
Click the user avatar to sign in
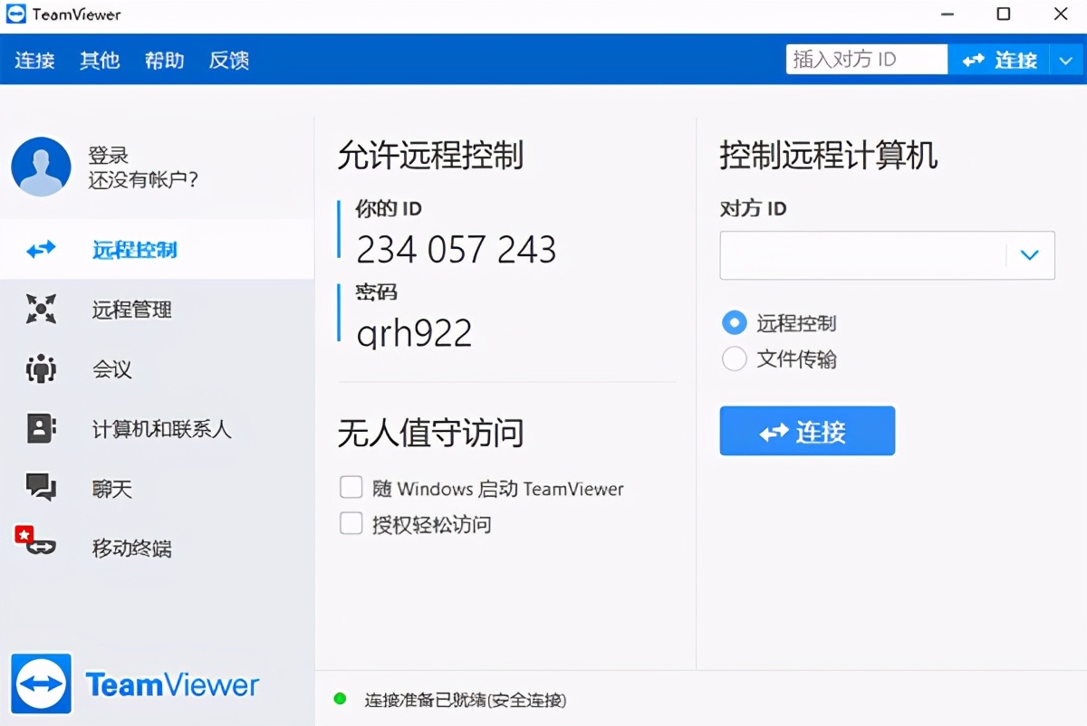tap(41, 167)
